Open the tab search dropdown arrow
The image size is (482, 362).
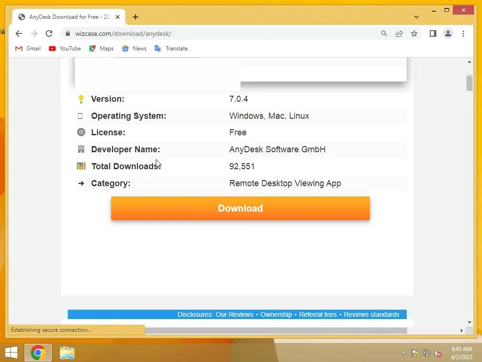point(417,17)
